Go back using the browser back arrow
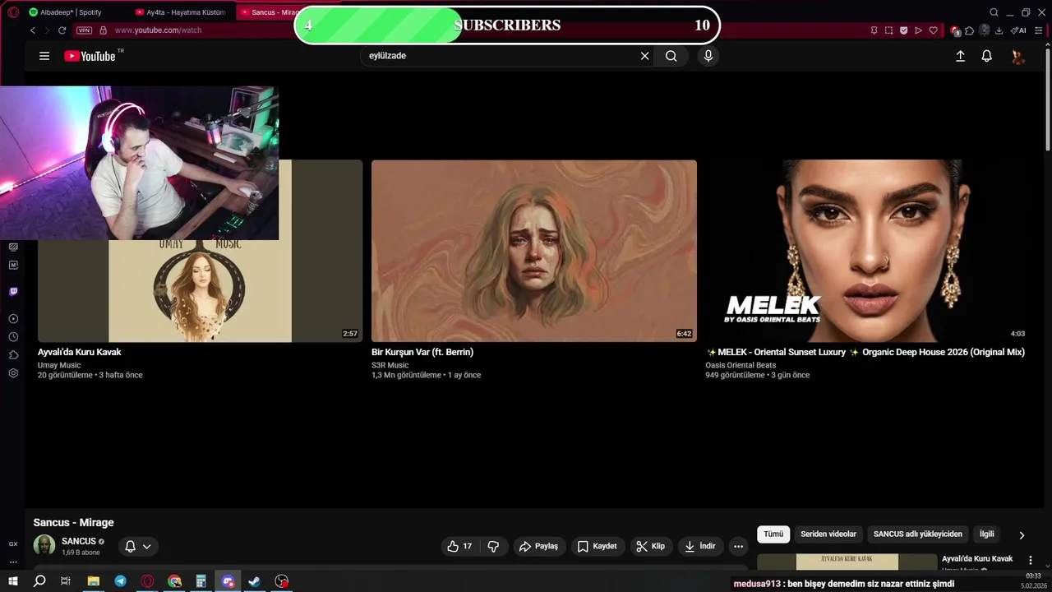 pos(33,30)
